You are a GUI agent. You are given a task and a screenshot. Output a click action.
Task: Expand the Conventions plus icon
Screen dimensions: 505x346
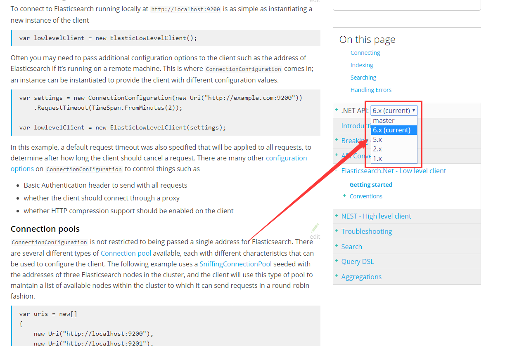(344, 196)
